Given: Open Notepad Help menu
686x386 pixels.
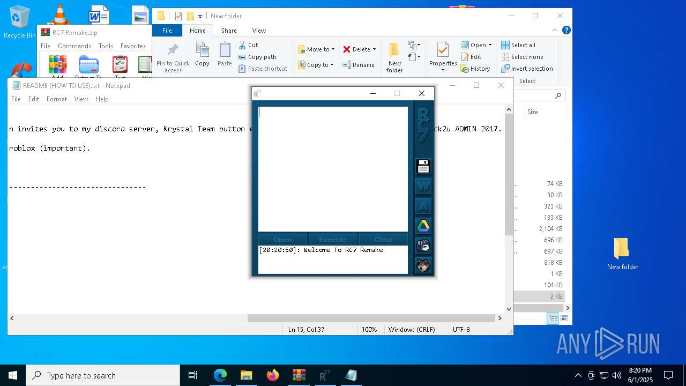Looking at the screenshot, I should (102, 99).
